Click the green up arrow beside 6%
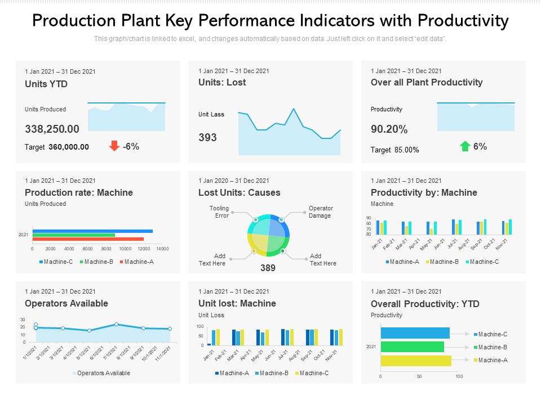 coord(465,146)
